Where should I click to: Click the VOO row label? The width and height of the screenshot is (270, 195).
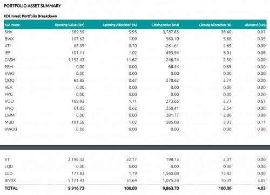click(9, 101)
